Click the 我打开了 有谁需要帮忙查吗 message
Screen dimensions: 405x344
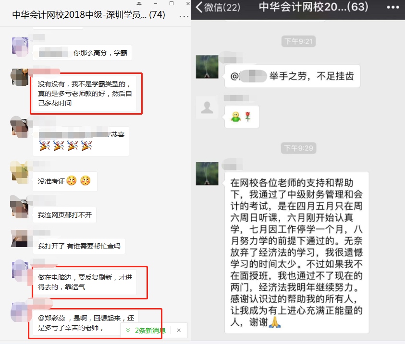(79, 246)
